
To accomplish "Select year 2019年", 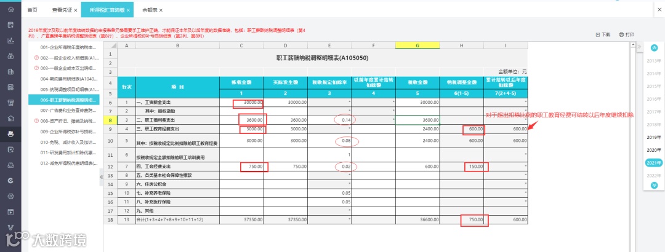I will [x=653, y=137].
